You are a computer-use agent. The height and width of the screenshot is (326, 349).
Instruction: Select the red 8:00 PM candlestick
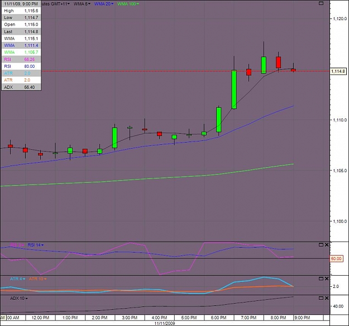pyautogui.click(x=278, y=63)
